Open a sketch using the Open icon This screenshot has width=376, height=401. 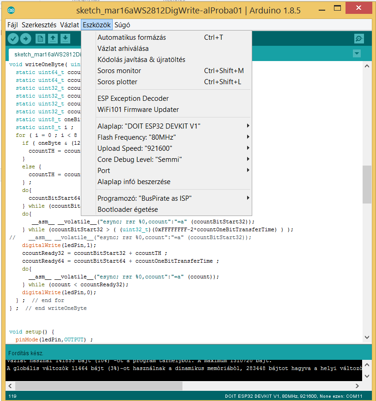pyautogui.click(x=53, y=39)
